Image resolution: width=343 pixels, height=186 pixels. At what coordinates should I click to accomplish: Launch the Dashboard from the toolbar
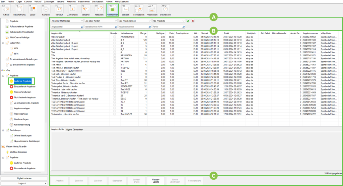pyautogui.click(x=165, y=10)
